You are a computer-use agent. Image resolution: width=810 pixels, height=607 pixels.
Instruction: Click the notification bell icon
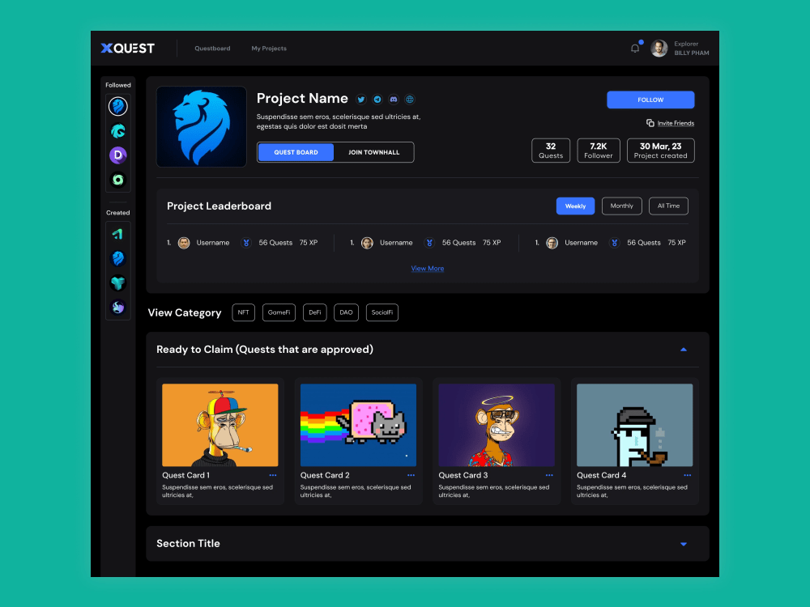click(635, 48)
